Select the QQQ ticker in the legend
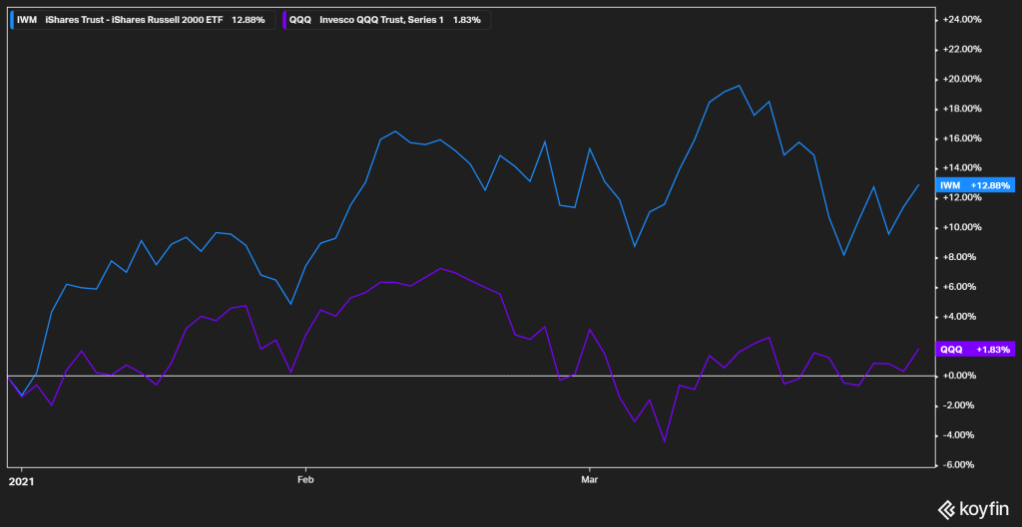1022x527 pixels. (302, 19)
